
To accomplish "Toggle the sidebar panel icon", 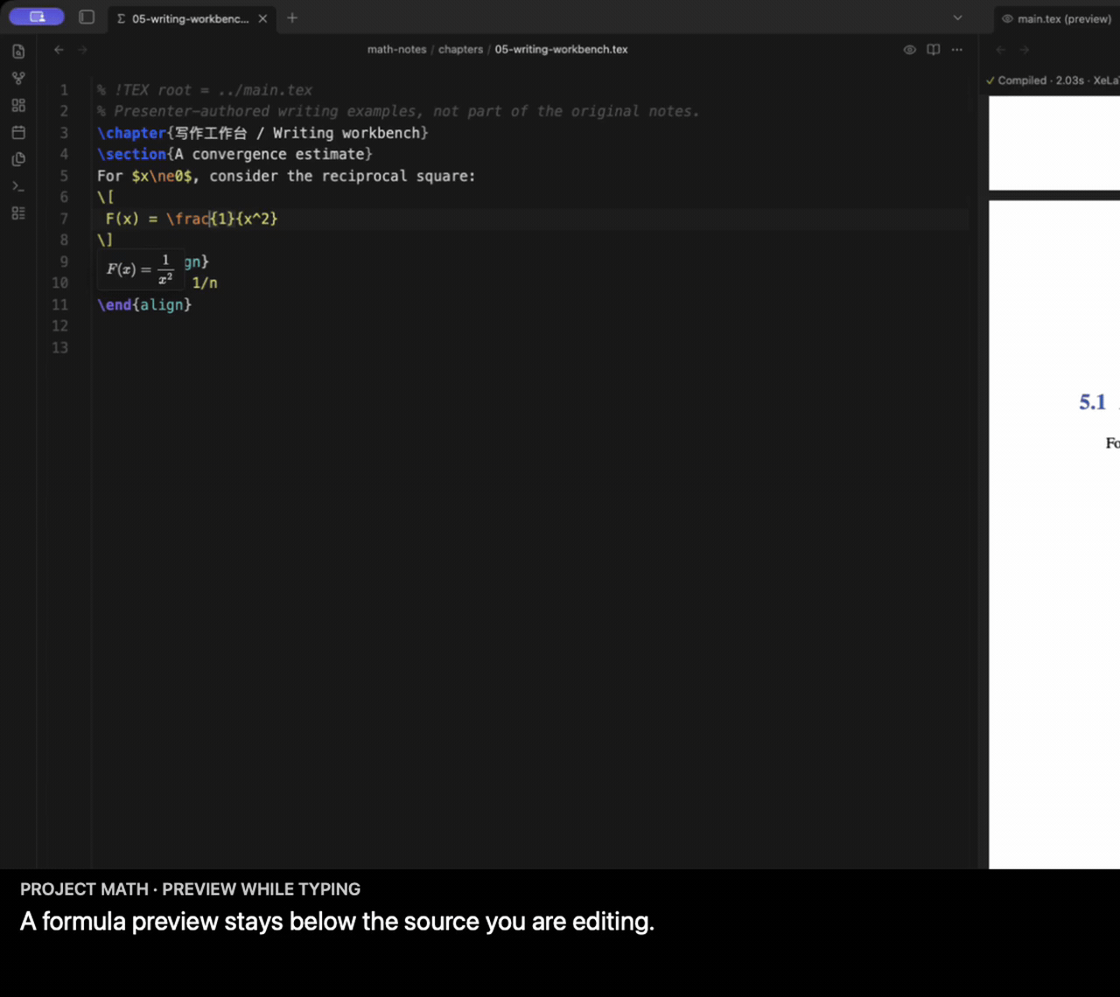I will pos(87,17).
